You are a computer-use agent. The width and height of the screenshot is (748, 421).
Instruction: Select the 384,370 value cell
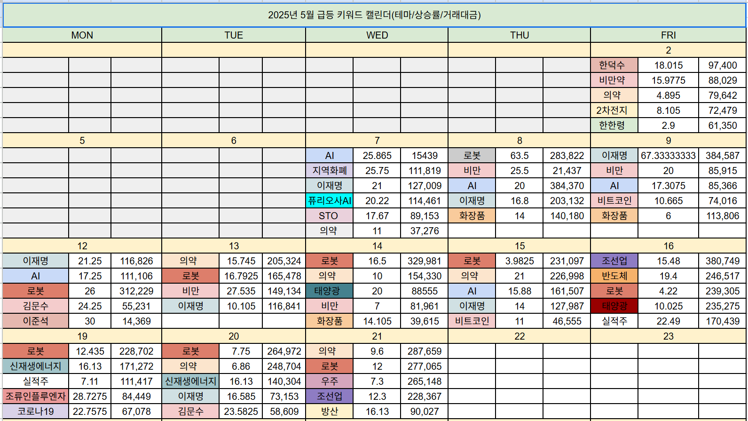(x=567, y=186)
